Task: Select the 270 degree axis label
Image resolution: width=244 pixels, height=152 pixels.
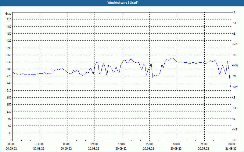Action: [9, 76]
